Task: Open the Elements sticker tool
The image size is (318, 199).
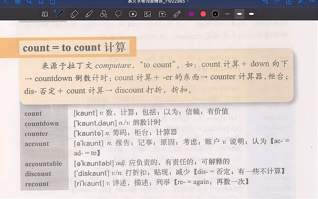Action: point(133,14)
